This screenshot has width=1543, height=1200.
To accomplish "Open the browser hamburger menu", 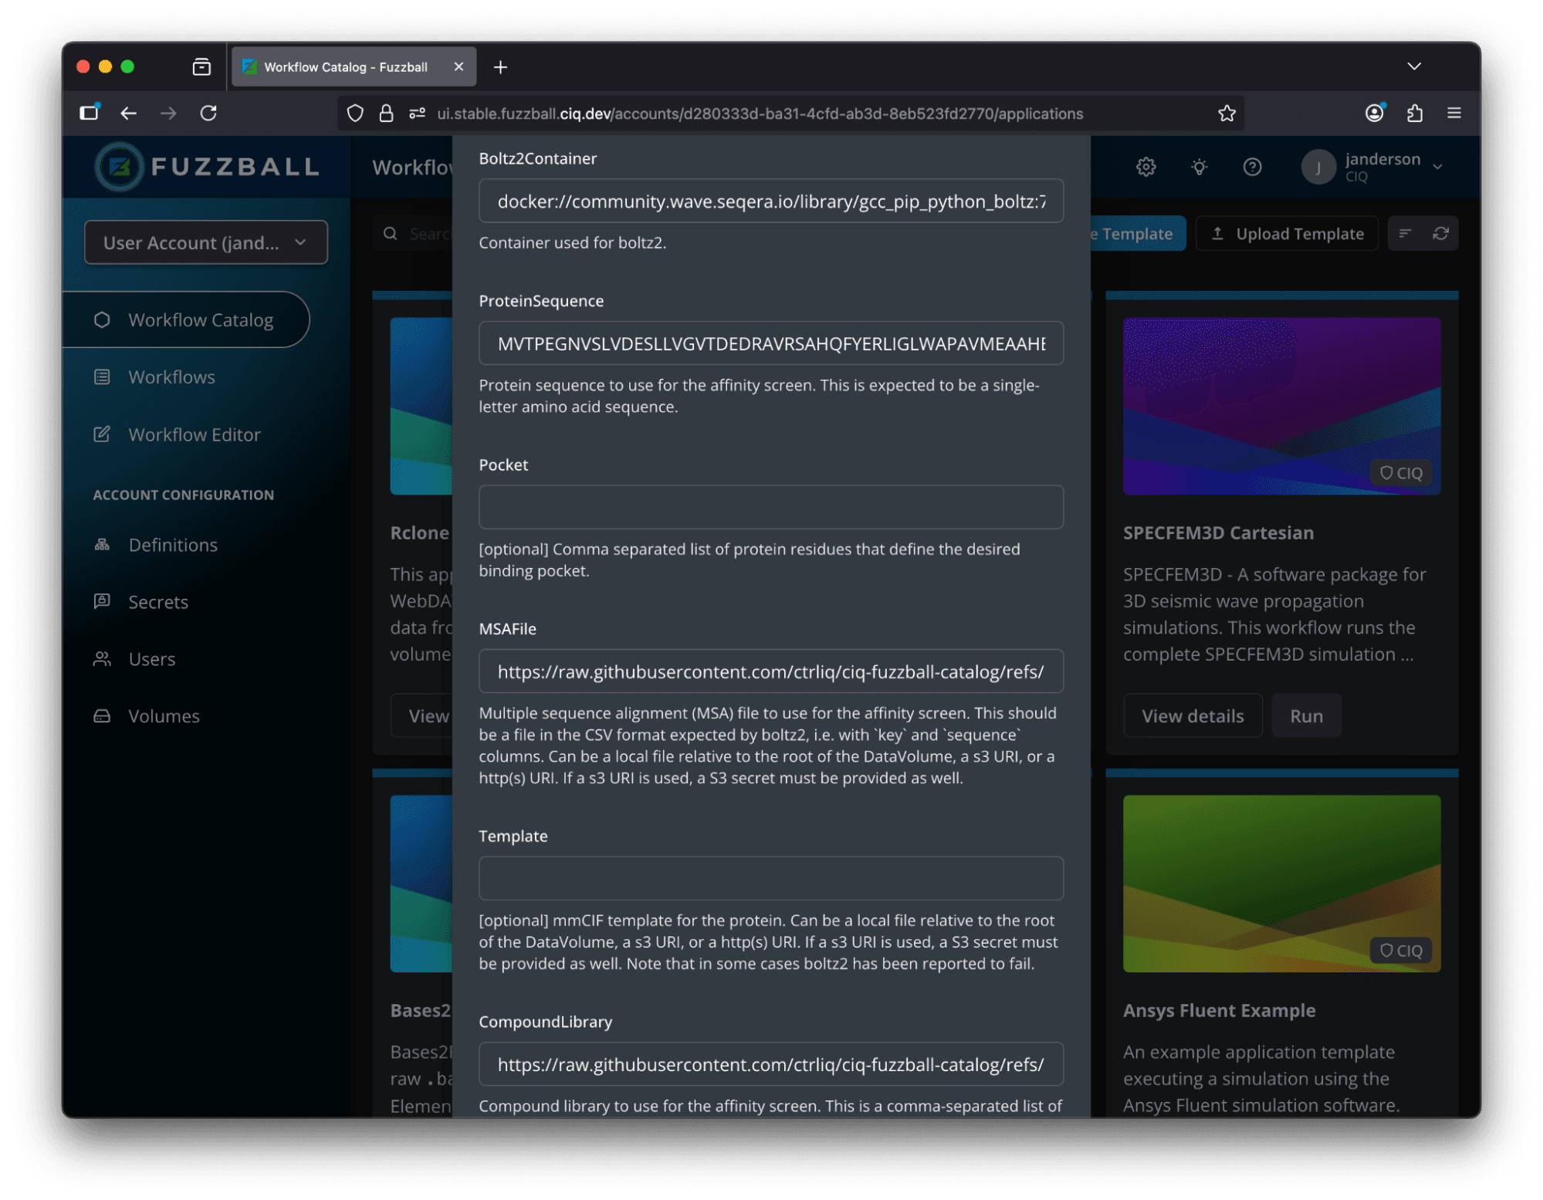I will point(1454,113).
